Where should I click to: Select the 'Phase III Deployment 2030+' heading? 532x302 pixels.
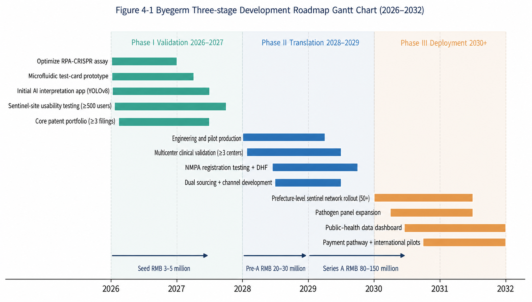point(444,43)
